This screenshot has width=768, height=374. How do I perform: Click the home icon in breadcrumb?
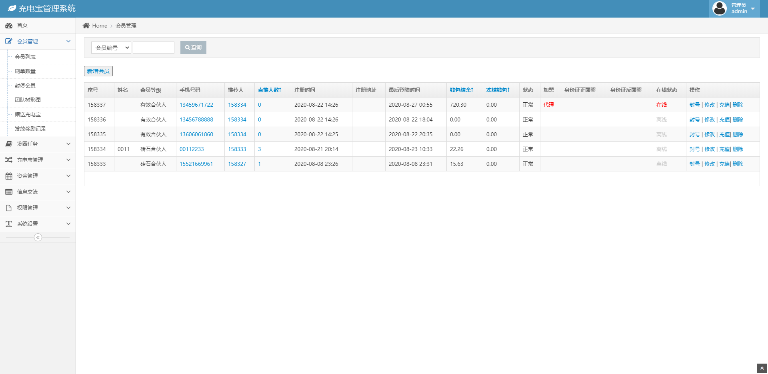[86, 26]
